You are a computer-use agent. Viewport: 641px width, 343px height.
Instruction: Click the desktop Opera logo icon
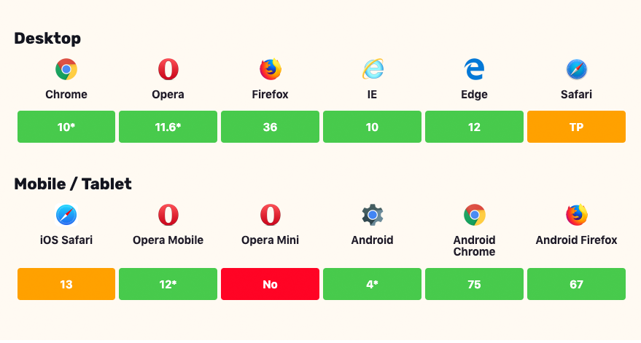[168, 70]
